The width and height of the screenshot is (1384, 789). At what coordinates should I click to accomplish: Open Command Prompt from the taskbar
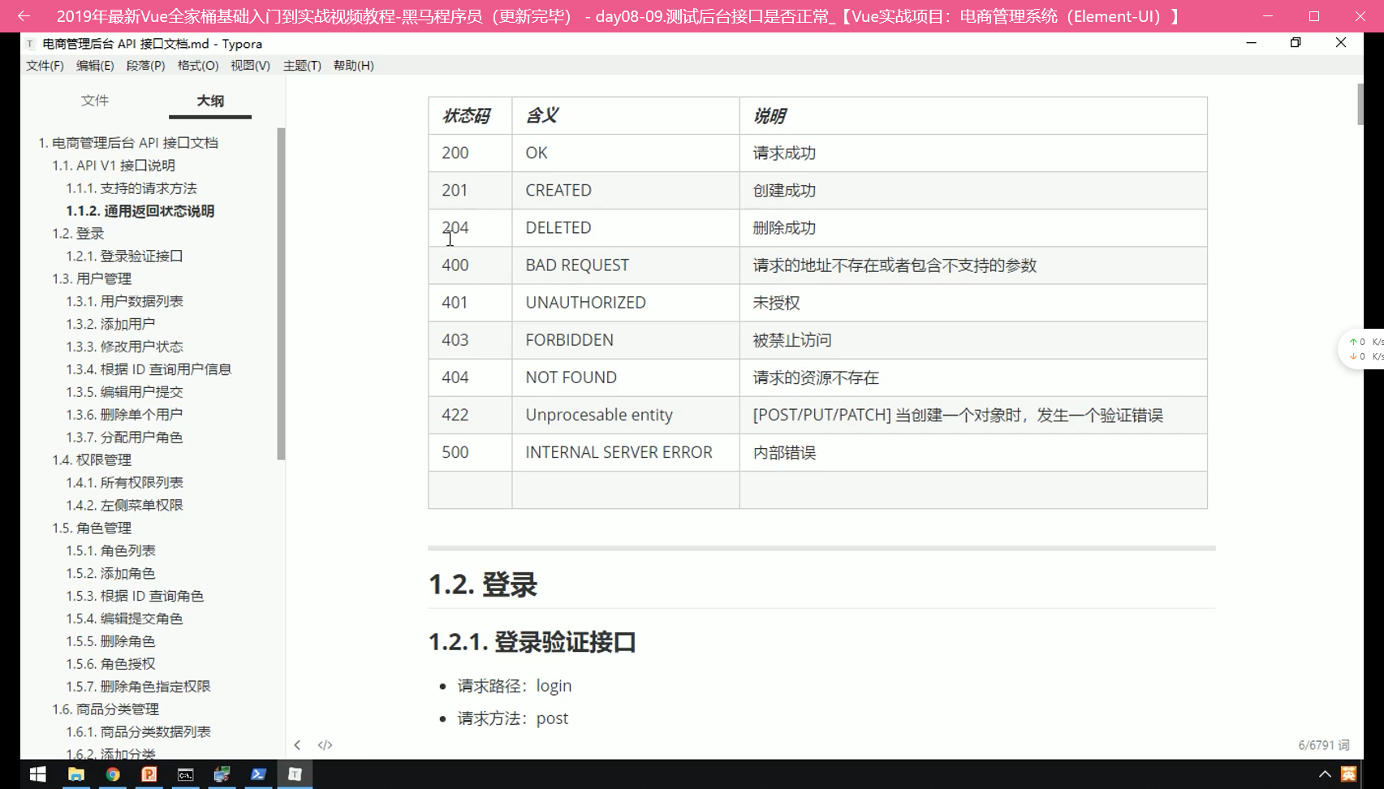(x=186, y=774)
